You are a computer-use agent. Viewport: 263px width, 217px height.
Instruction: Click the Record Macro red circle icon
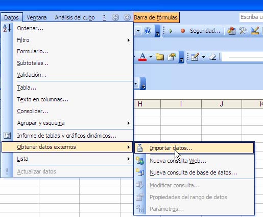(183, 31)
